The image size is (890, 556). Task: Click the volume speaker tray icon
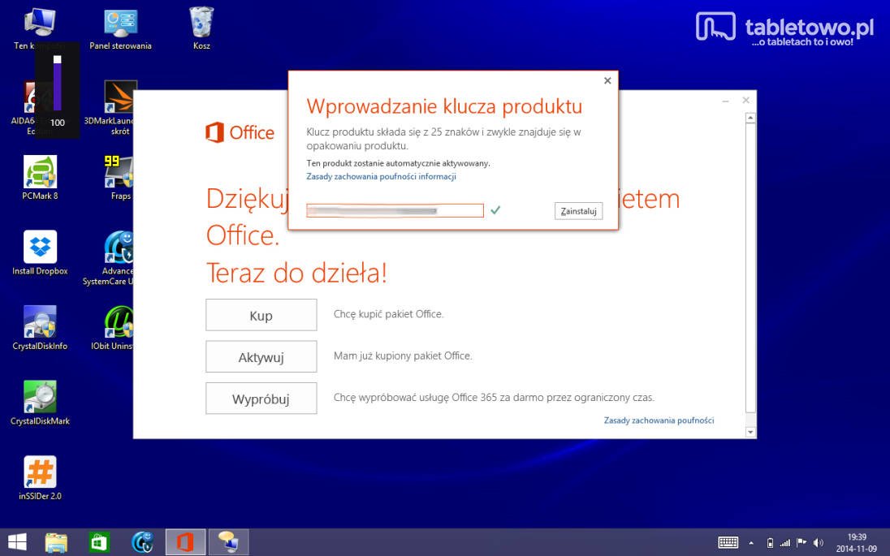click(x=818, y=543)
